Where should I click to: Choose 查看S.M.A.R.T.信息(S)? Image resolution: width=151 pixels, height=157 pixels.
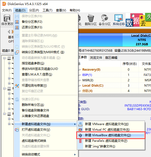(46, 74)
